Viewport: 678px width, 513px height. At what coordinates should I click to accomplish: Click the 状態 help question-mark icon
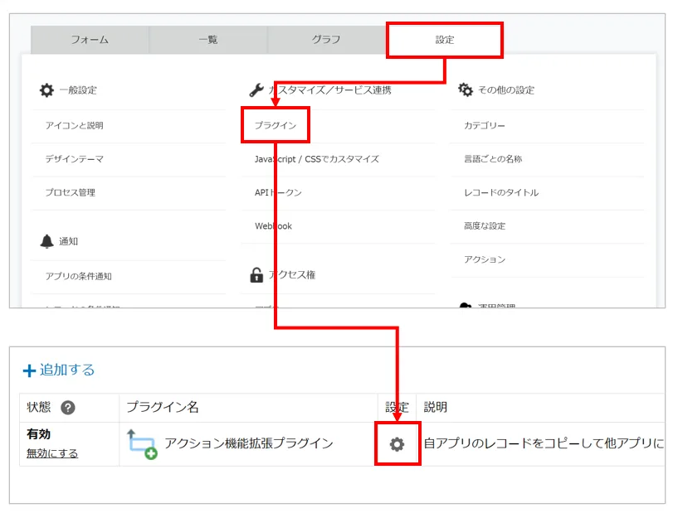[68, 407]
